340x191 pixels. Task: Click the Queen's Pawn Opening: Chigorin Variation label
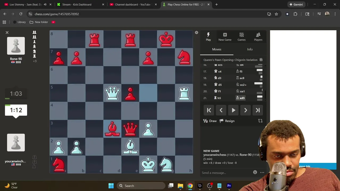pyautogui.click(x=230, y=60)
